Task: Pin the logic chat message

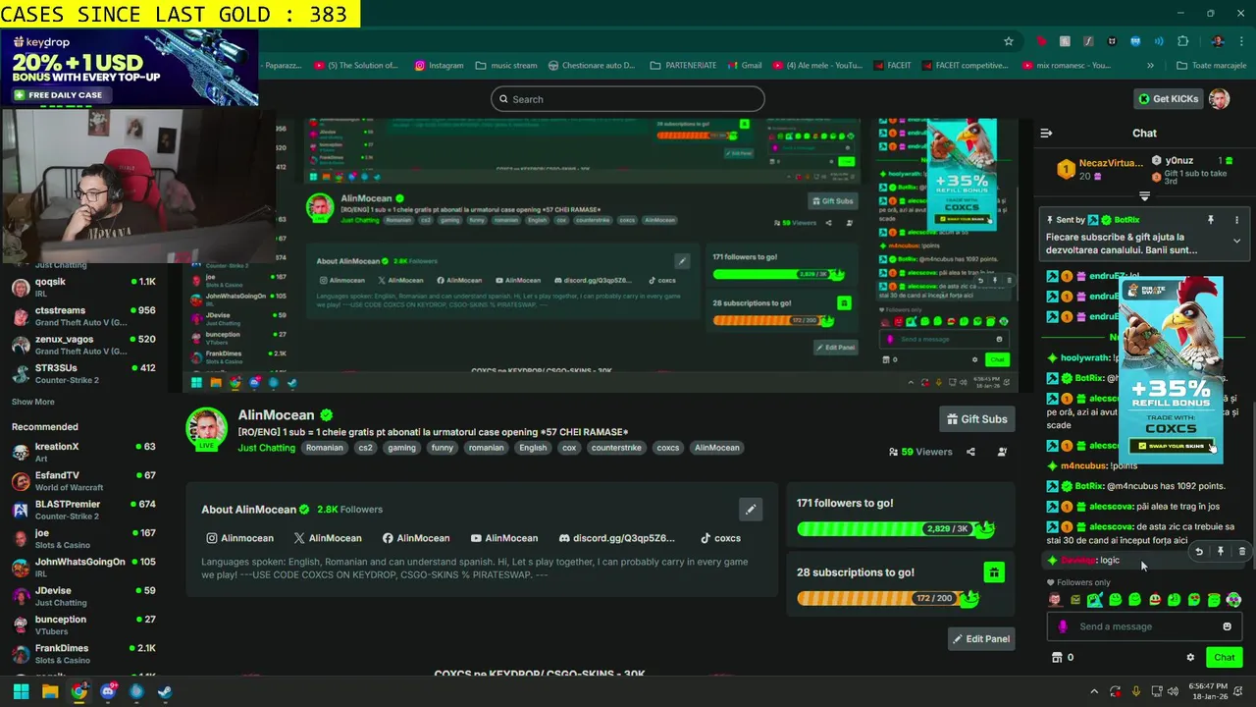Action: [x=1221, y=552]
